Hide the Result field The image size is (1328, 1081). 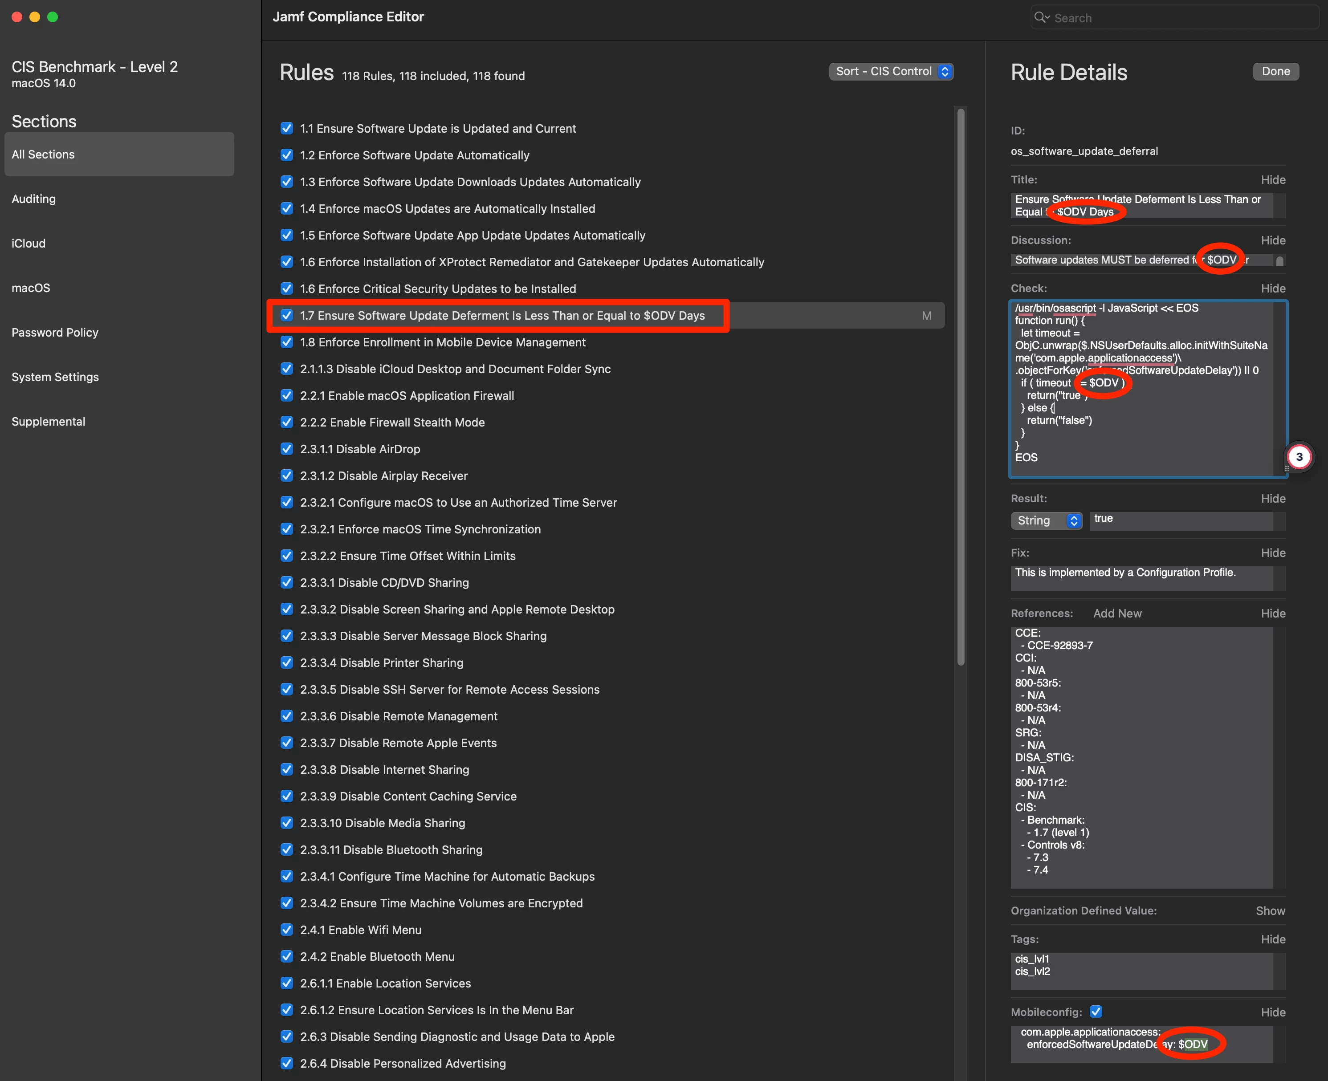pyautogui.click(x=1273, y=499)
